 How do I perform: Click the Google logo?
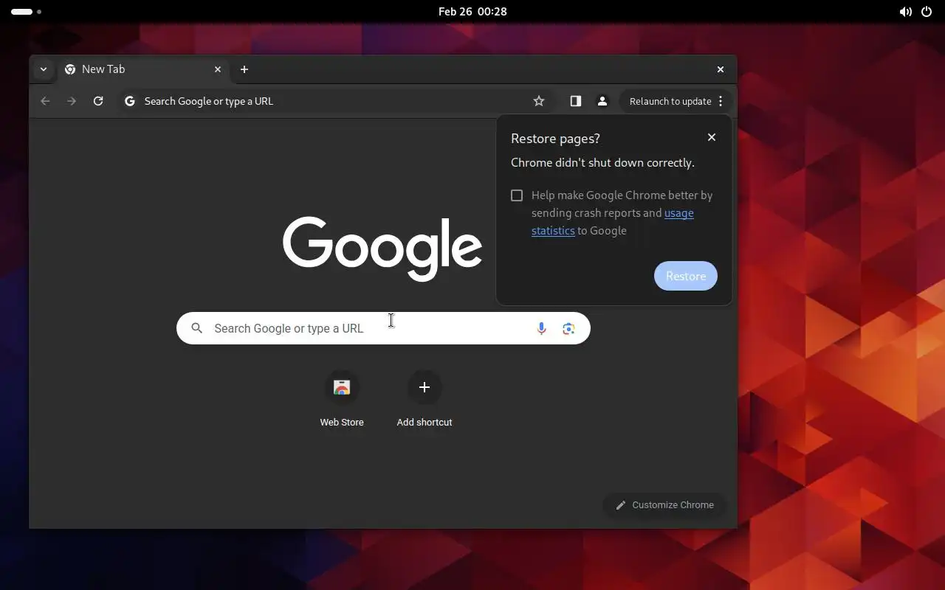(382, 249)
